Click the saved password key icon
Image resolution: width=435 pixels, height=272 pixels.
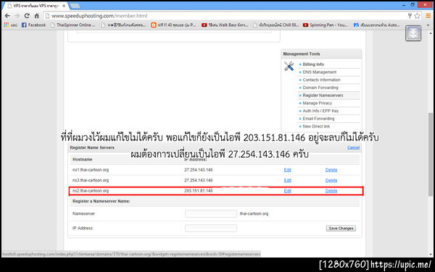tap(410, 16)
